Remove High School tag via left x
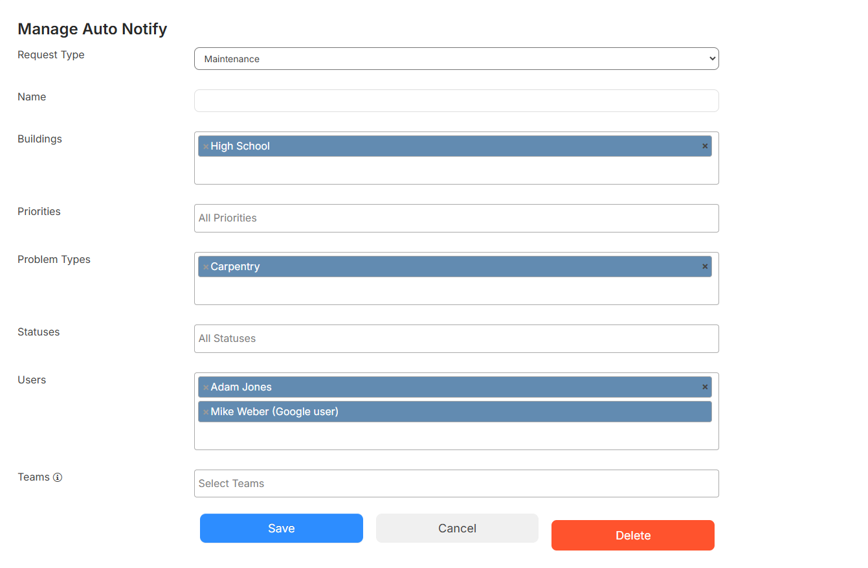 tap(206, 146)
